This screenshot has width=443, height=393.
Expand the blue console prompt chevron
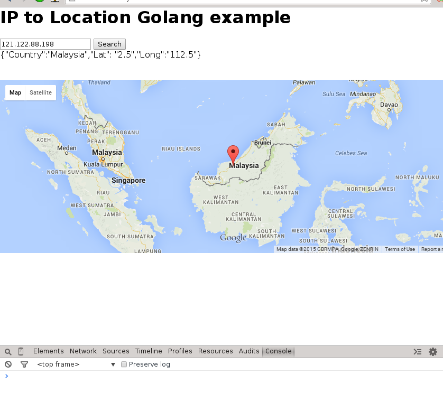tap(7, 376)
